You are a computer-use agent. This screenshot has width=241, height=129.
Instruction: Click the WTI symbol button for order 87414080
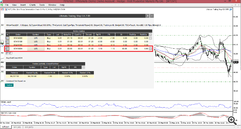pyautogui.click(x=36, y=38)
